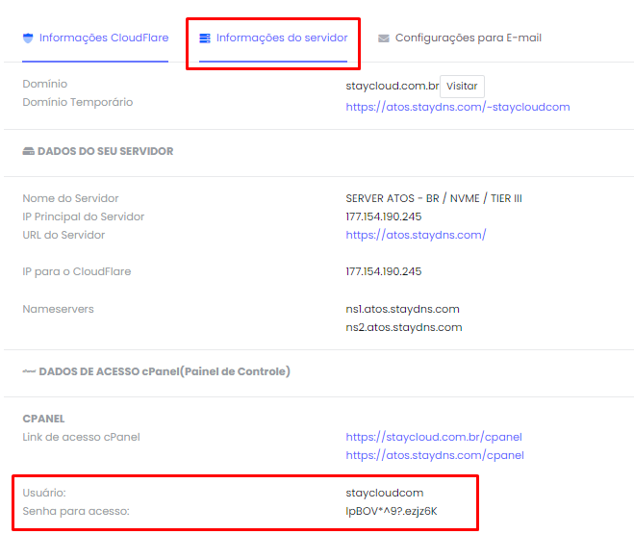Viewport: 634px width, 560px height.
Task: Open URL do Servidor link atos.staydns.com
Action: tap(416, 235)
